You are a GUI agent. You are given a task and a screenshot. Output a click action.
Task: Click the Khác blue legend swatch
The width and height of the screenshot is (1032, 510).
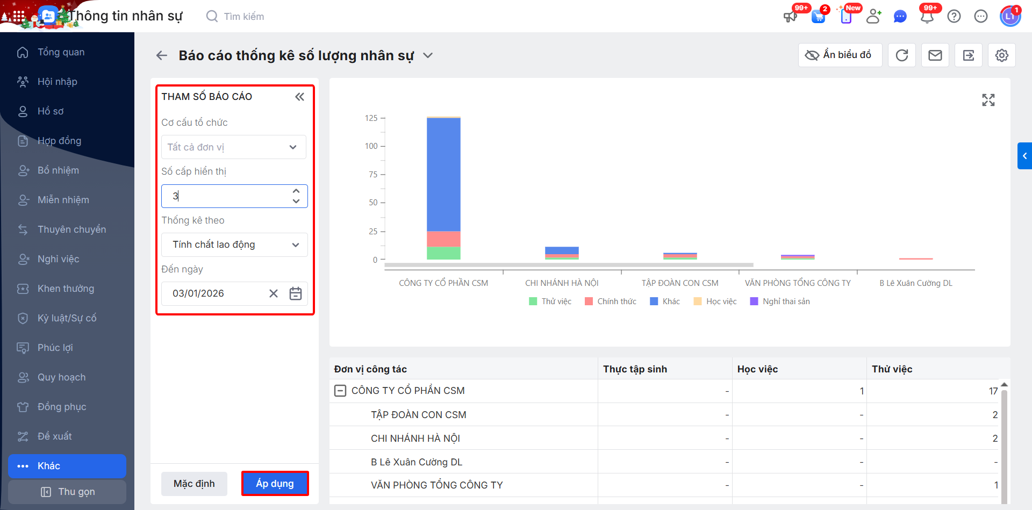[654, 301]
